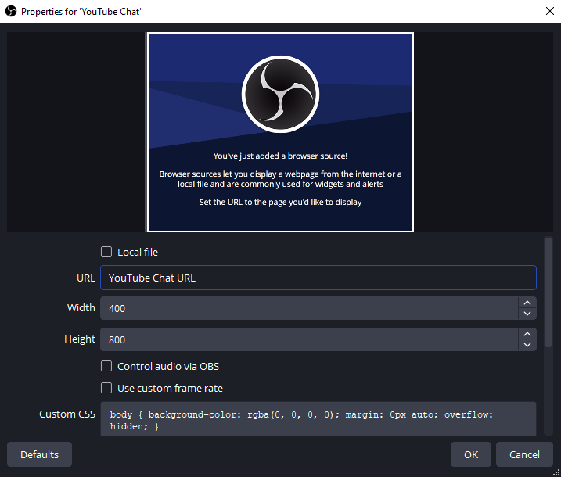This screenshot has width=561, height=477.
Task: Click the 'You've just added a browser source!' text
Action: pos(280,156)
